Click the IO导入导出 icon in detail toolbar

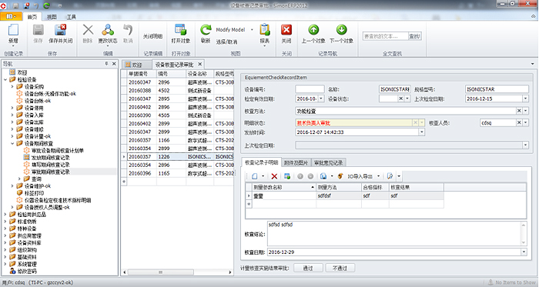[340, 176]
